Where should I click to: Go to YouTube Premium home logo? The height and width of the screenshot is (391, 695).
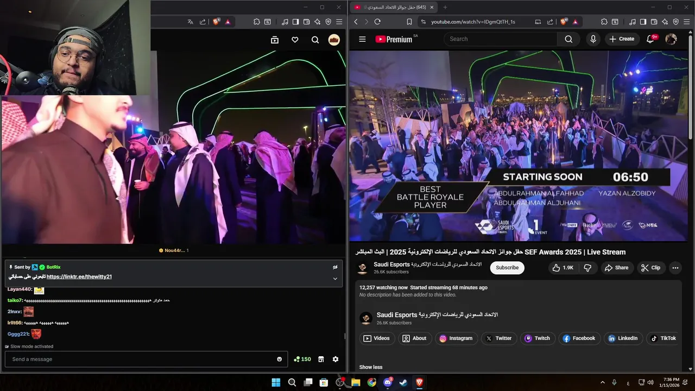394,39
